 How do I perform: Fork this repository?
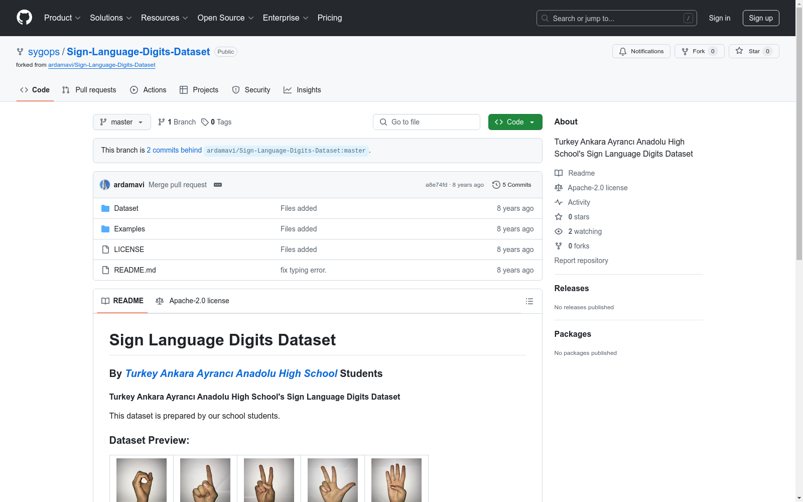click(699, 51)
